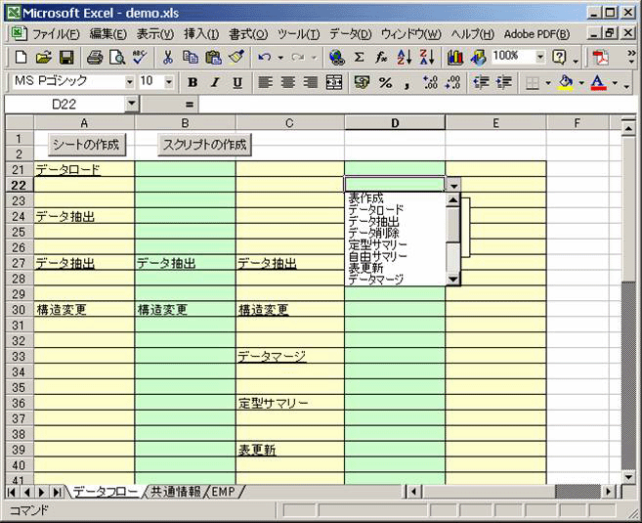Select the Cut scissors icon

pyautogui.click(x=168, y=58)
